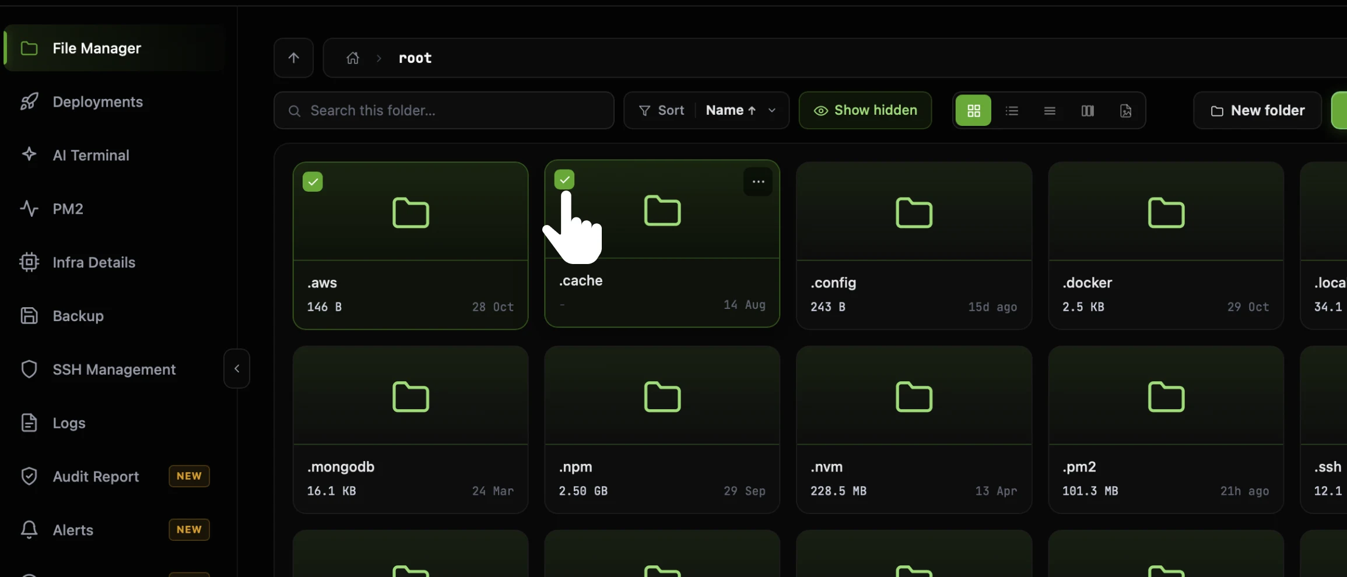Click the 15d ago date on .config

pos(992,307)
